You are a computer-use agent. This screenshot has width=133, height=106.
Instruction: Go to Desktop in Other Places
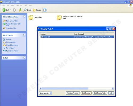[9, 39]
